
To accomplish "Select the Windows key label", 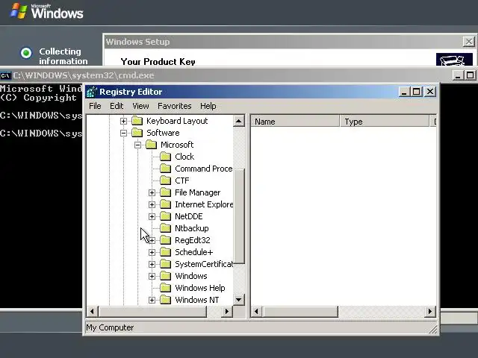I will click(x=191, y=276).
